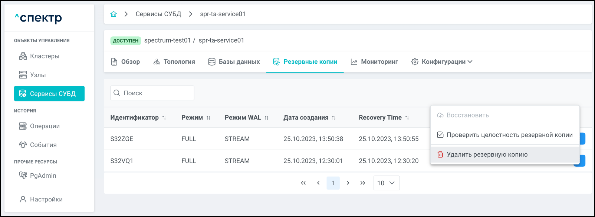Screen dimensions: 595x217
Task: Sort by Идентификатор column sort icon
Action: 164,118
